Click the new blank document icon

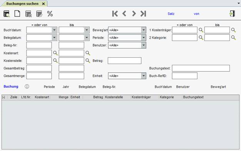click(x=17, y=14)
